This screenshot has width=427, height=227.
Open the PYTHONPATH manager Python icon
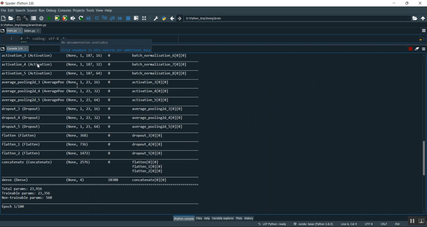pos(164,18)
